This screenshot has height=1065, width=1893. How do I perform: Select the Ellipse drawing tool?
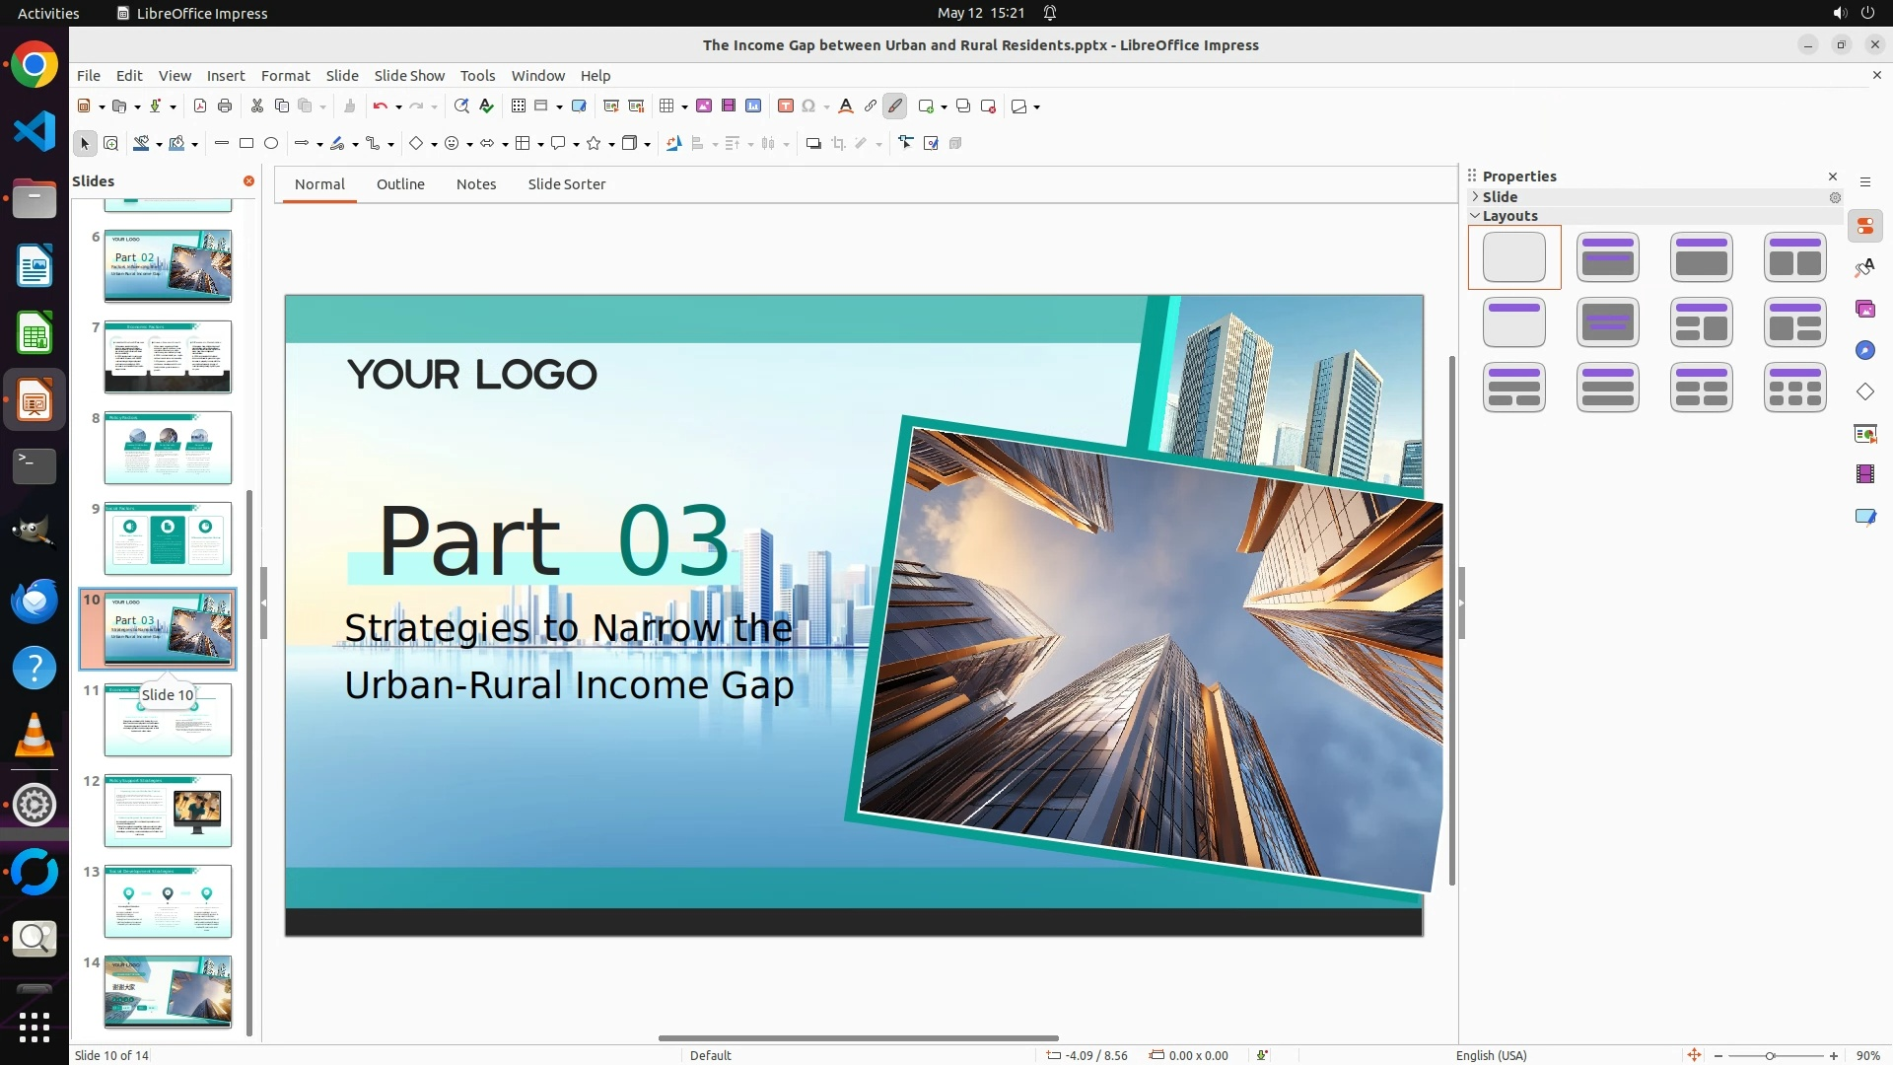pyautogui.click(x=271, y=144)
